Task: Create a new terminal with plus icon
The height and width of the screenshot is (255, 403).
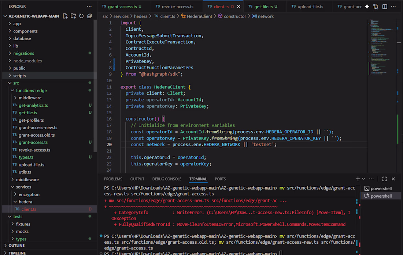Action: point(358,179)
